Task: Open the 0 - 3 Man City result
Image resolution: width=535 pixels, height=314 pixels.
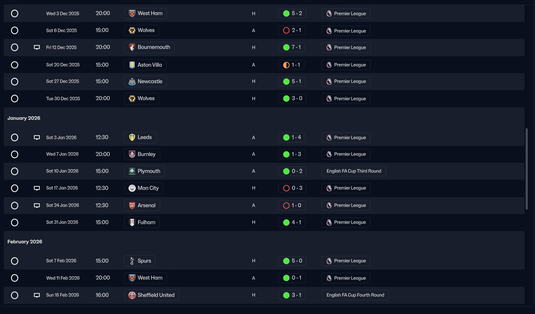Action: (292, 188)
